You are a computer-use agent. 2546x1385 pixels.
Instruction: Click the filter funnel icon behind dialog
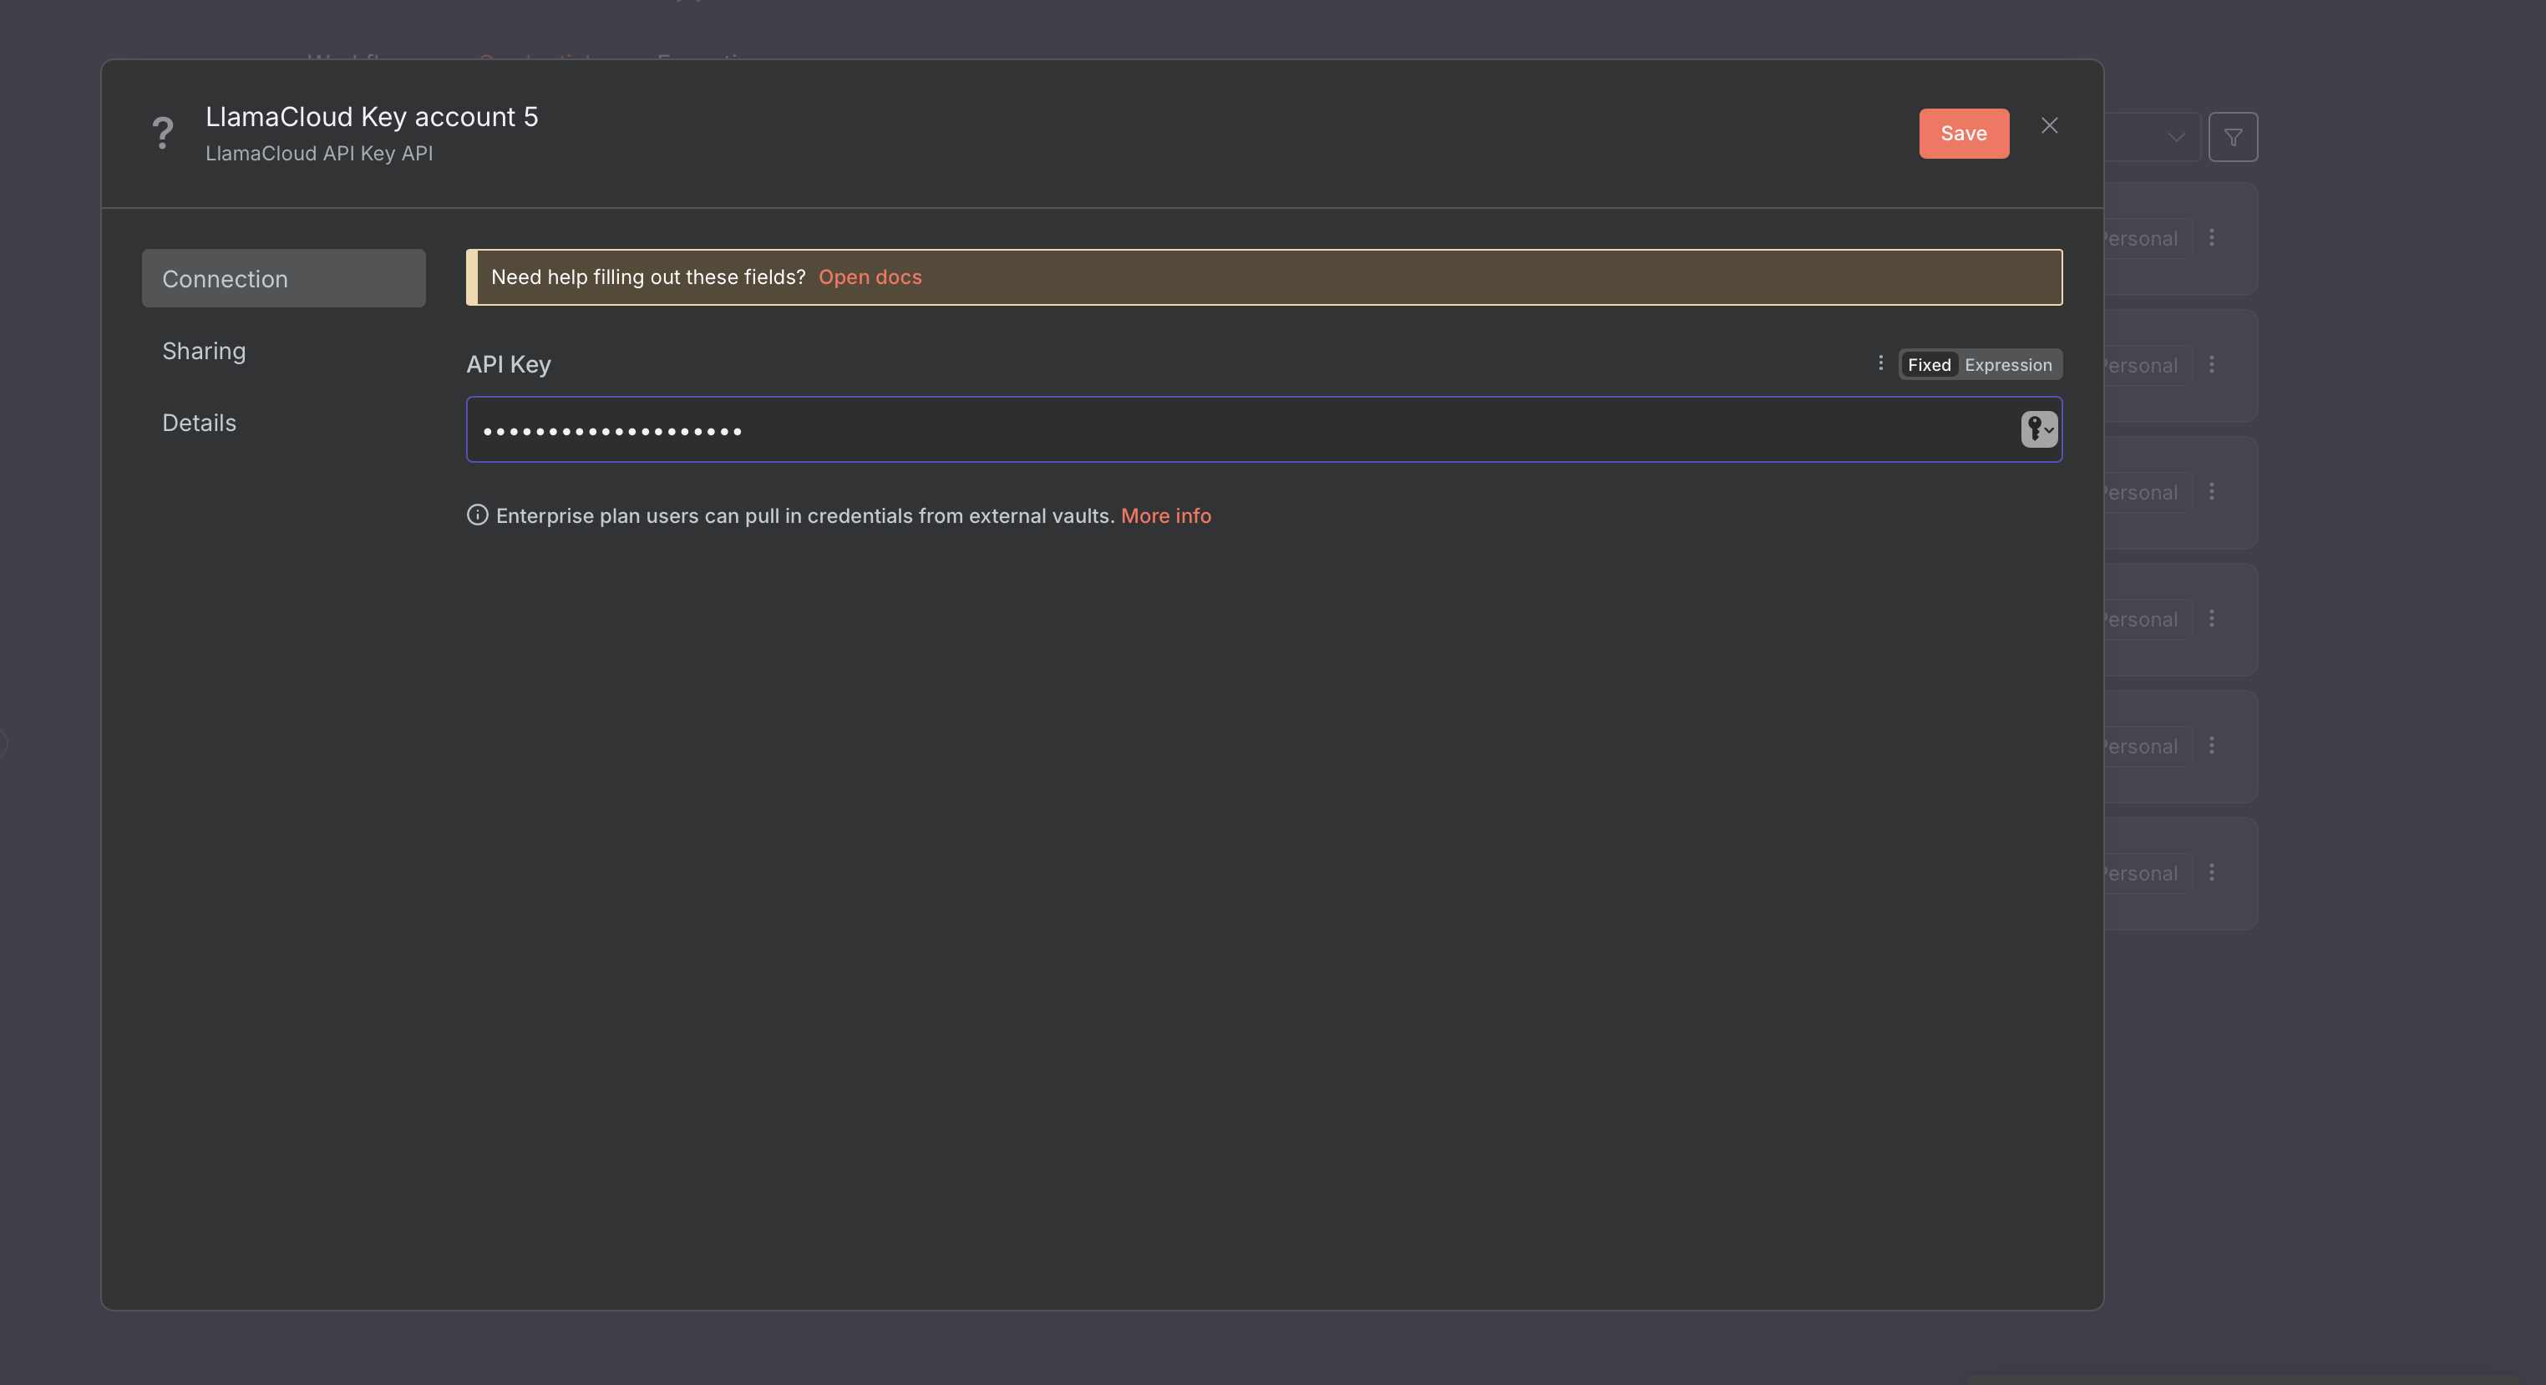tap(2233, 137)
